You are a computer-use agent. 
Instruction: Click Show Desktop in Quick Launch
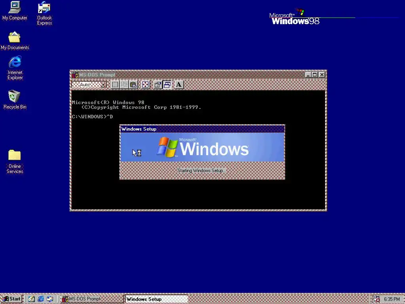(x=32, y=299)
